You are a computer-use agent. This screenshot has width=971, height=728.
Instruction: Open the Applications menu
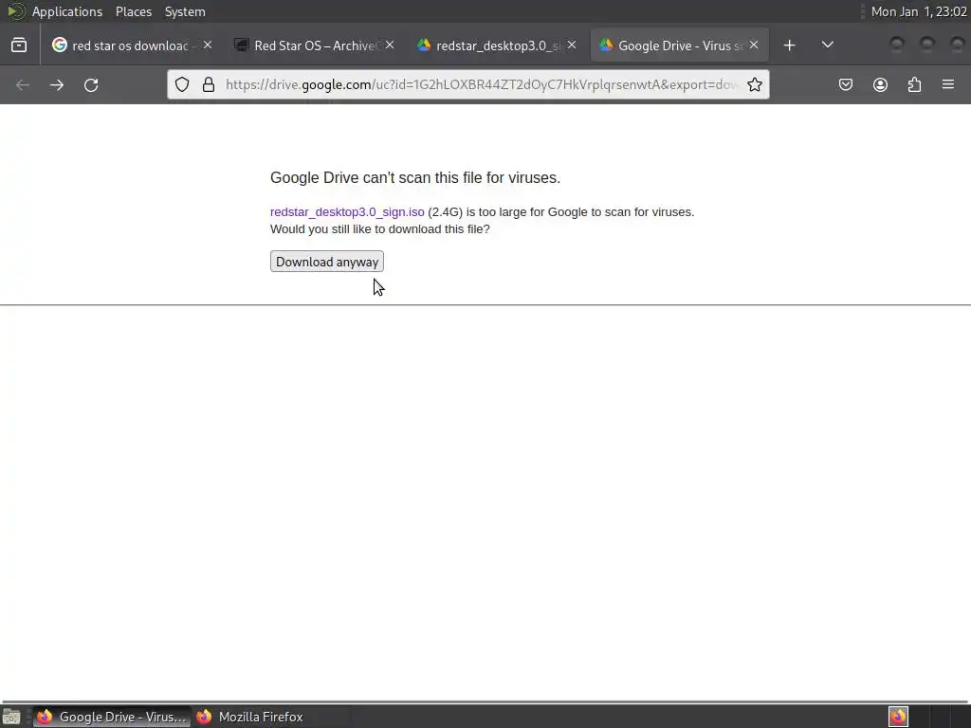click(x=67, y=11)
